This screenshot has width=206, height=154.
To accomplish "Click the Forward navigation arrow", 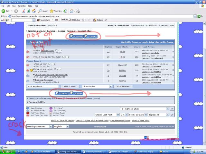I will 16,11.
